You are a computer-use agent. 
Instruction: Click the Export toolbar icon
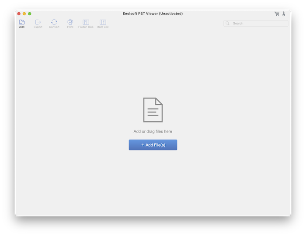coord(38,22)
